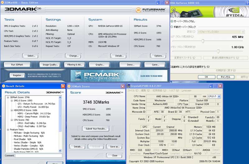Select HDR2 - Deep Freeze row
249x164 pixels.
34,117
